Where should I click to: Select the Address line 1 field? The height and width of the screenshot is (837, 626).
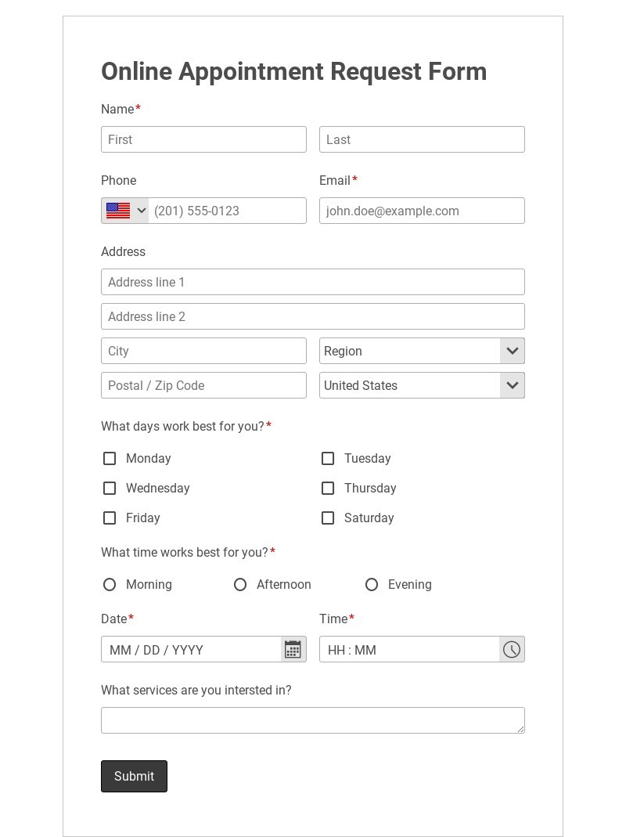[x=313, y=282]
